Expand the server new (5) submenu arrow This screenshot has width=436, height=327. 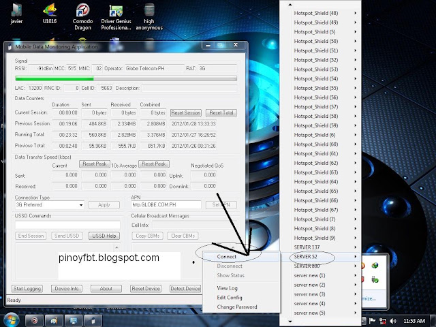click(356, 313)
